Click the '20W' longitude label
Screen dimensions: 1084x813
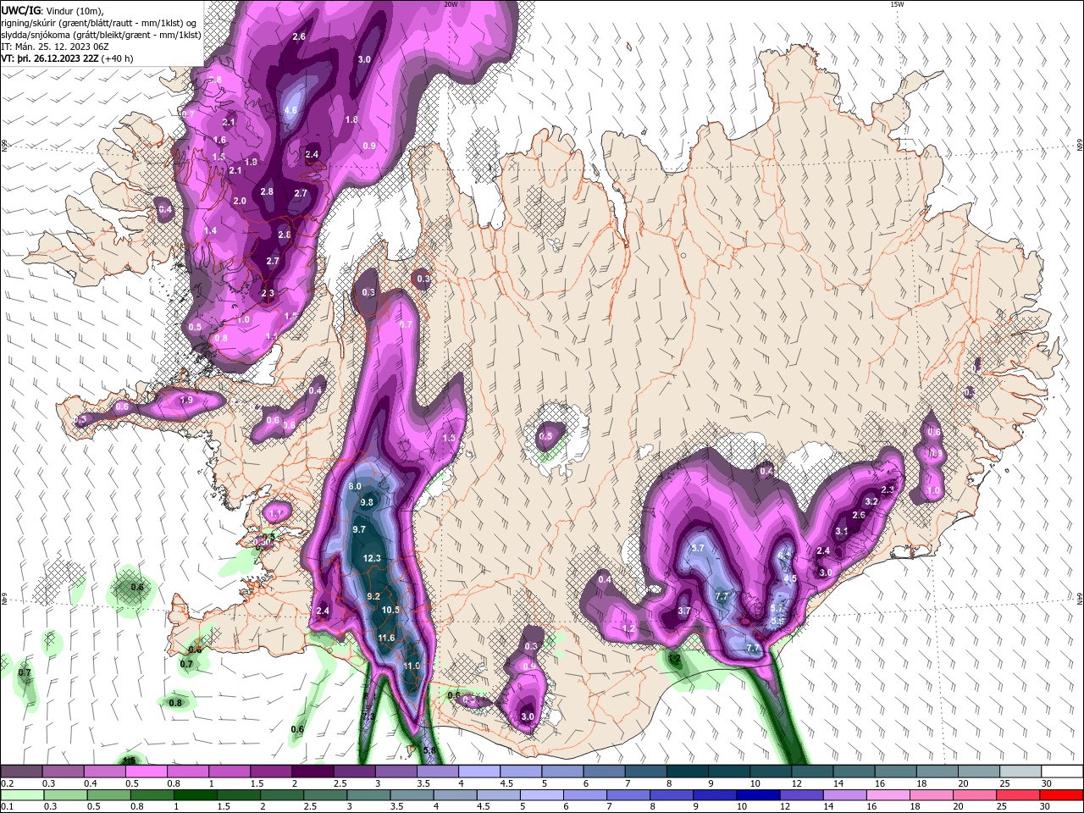click(451, 4)
